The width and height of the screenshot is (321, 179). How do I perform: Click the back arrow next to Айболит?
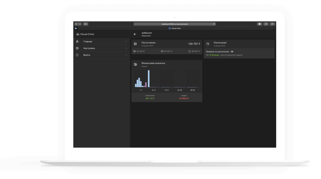135,34
